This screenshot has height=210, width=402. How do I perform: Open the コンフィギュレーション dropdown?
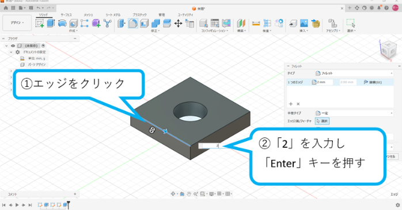[x=214, y=30]
